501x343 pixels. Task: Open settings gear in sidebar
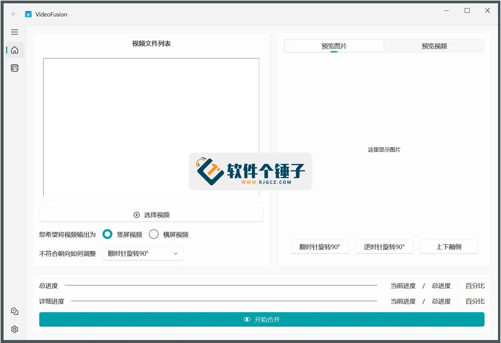(14, 329)
